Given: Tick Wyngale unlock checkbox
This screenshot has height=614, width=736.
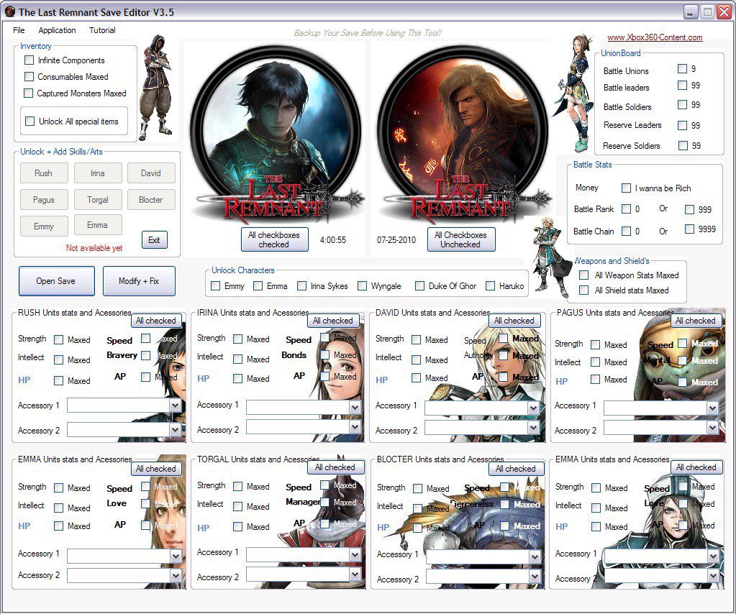Looking at the screenshot, I should pos(362,285).
